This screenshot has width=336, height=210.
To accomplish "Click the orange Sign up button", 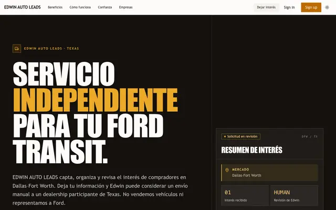I will click(311, 7).
